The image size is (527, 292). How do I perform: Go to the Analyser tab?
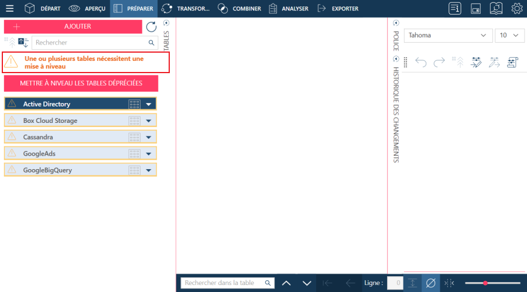click(289, 8)
